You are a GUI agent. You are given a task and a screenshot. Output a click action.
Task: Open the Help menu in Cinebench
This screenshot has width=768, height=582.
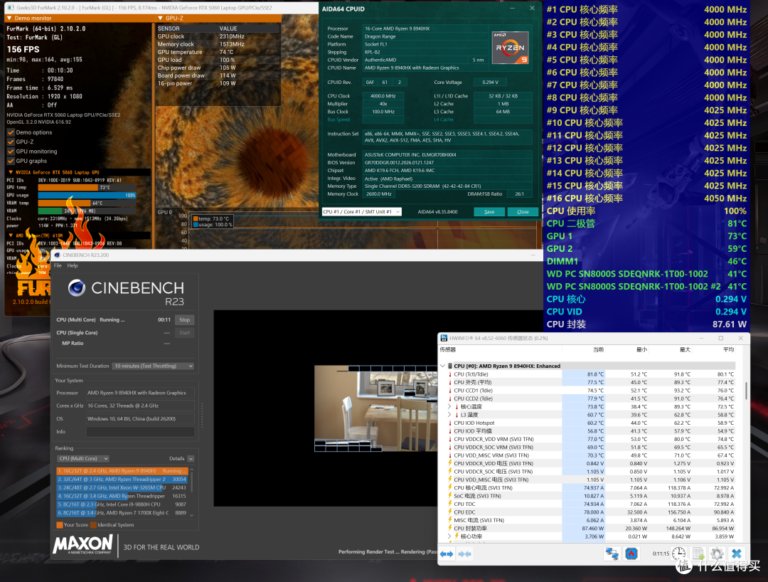pos(73,265)
